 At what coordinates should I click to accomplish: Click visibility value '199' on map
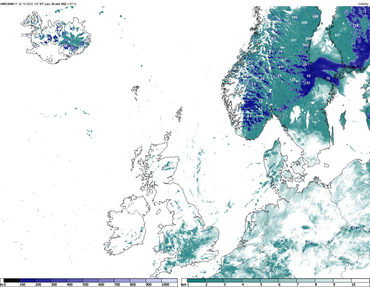pyautogui.click(x=315, y=17)
